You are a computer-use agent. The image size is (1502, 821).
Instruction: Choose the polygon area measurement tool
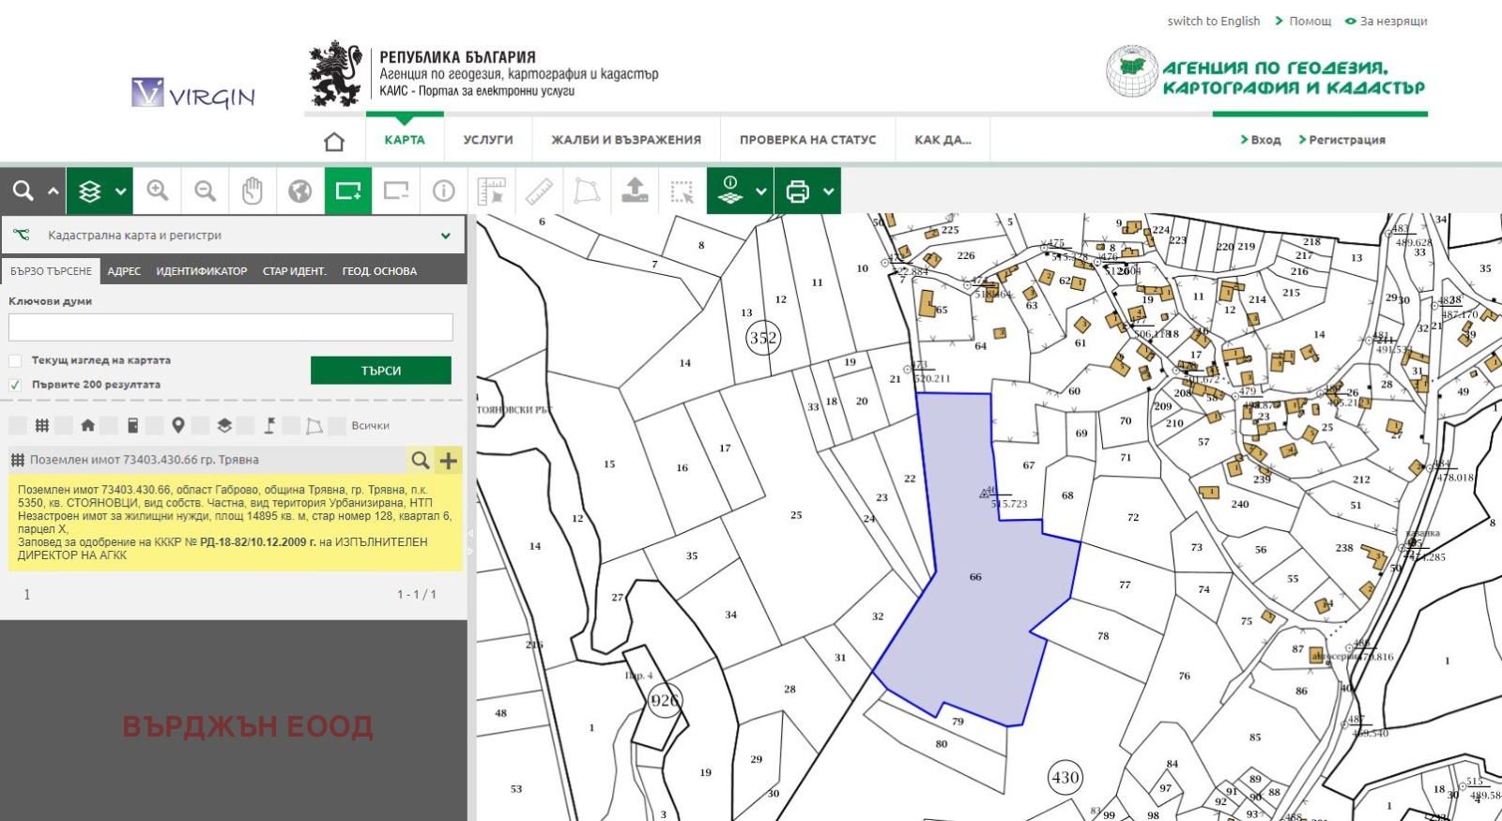pyautogui.click(x=587, y=191)
